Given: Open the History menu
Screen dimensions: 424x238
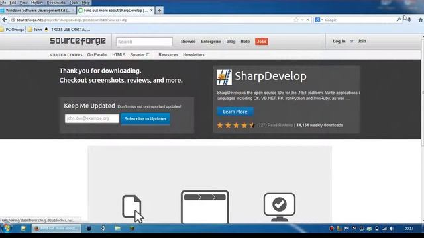Looking at the screenshot, I should pyautogui.click(x=37, y=3).
